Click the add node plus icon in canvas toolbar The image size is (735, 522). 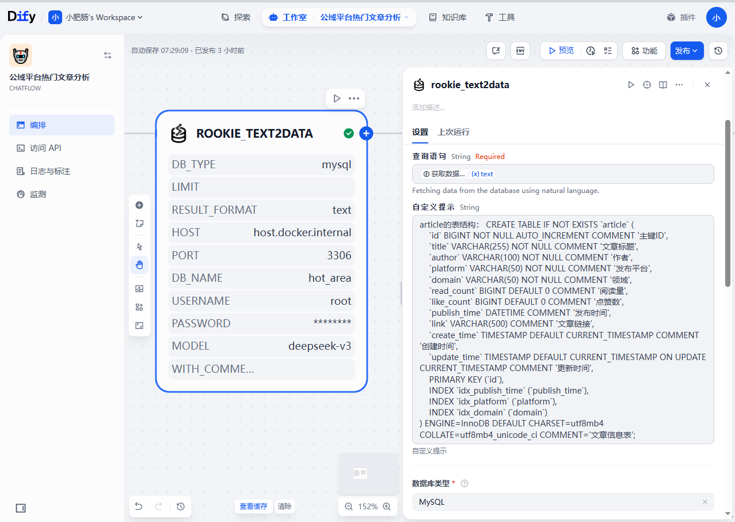tap(139, 205)
